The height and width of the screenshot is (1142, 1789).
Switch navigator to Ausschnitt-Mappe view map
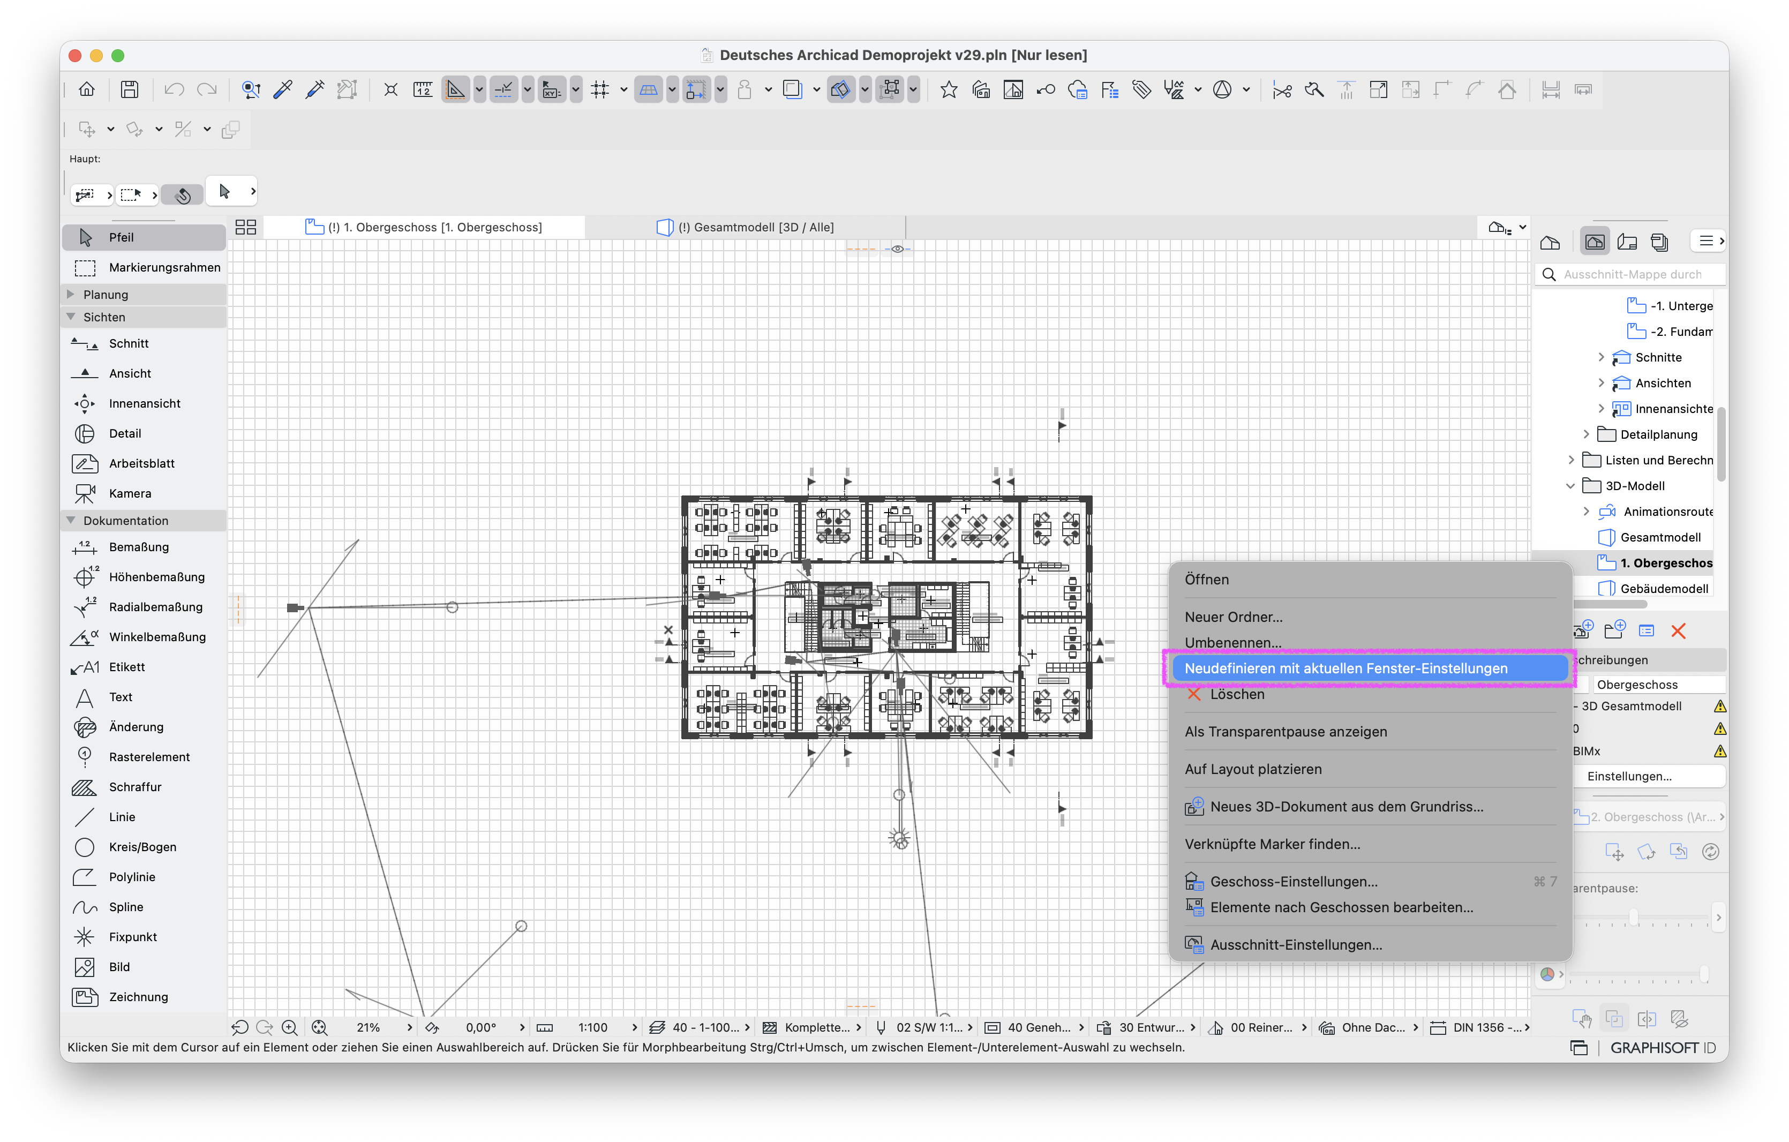tap(1595, 242)
